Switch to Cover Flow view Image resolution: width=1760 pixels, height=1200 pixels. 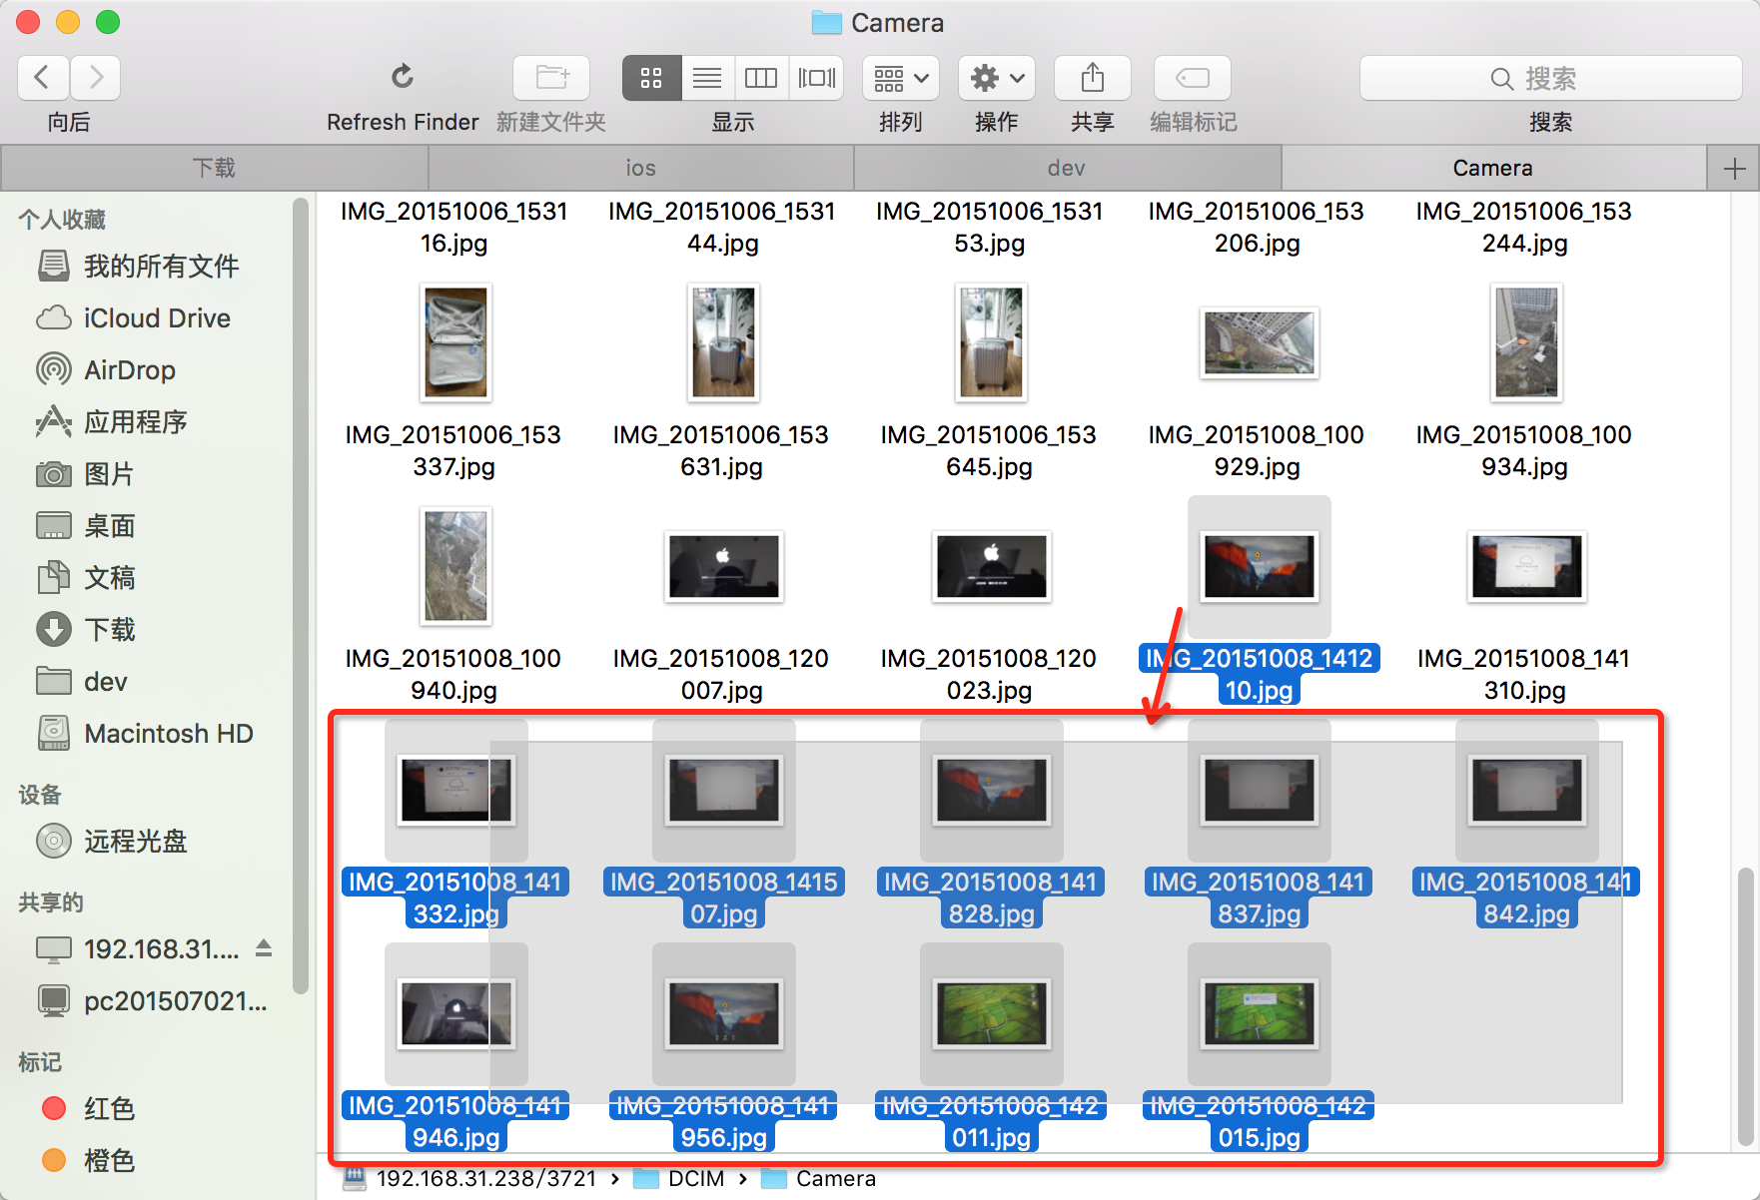click(x=816, y=78)
